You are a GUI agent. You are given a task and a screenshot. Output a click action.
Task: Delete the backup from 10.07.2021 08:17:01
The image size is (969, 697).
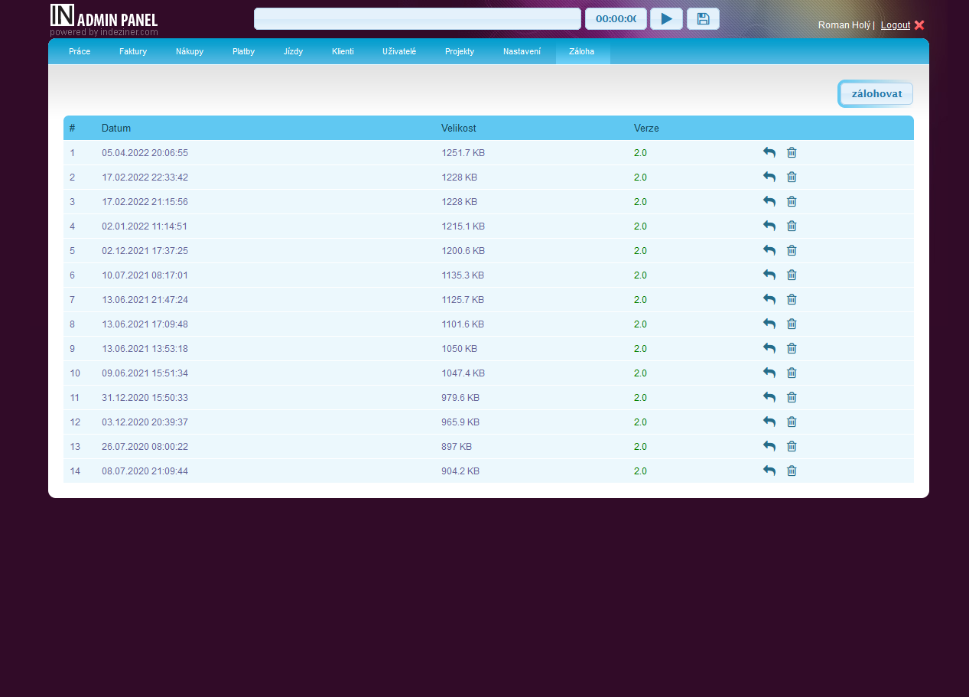792,275
